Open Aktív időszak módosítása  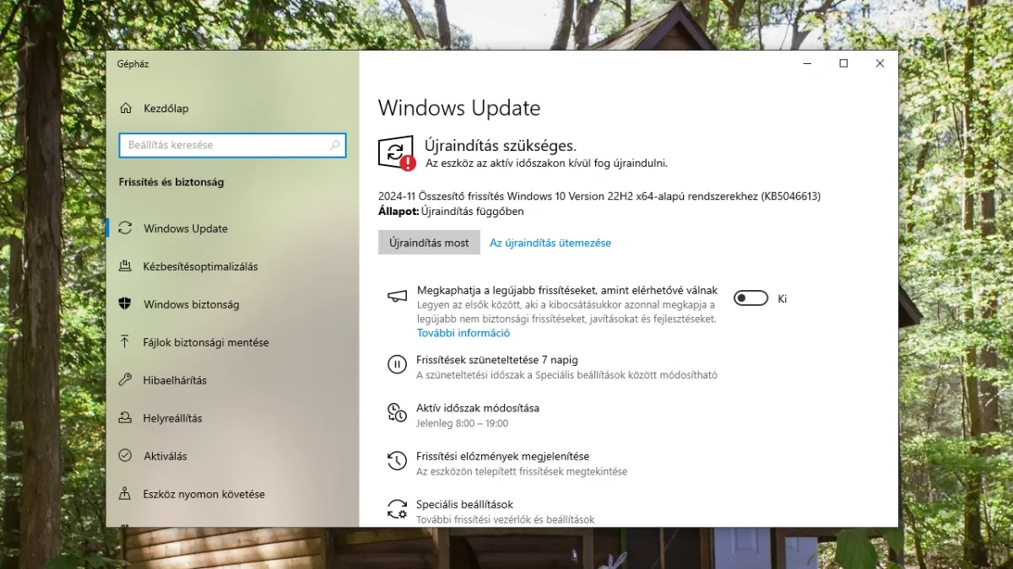point(478,407)
